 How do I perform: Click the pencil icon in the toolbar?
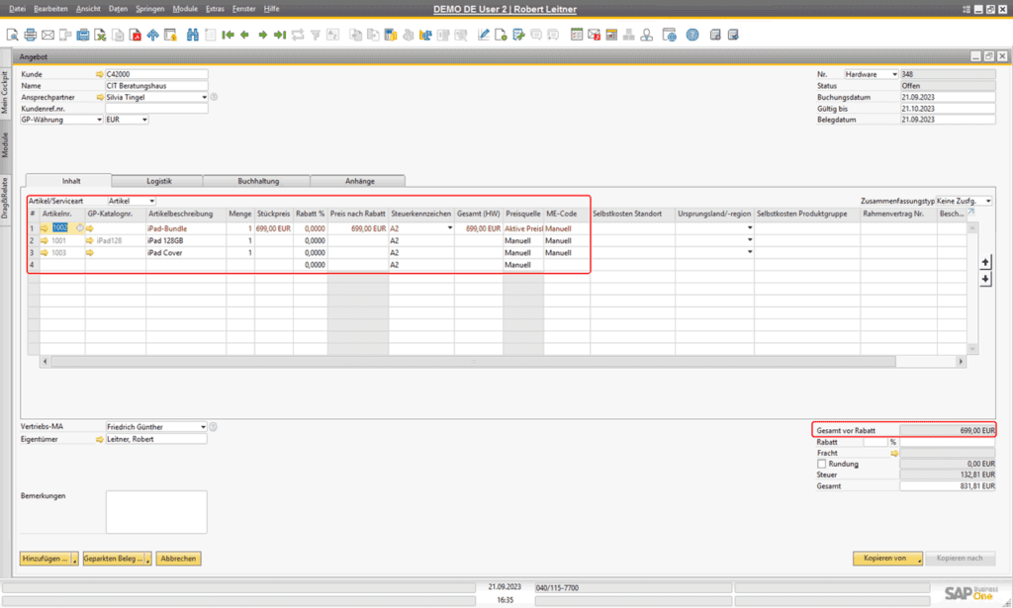coord(483,35)
